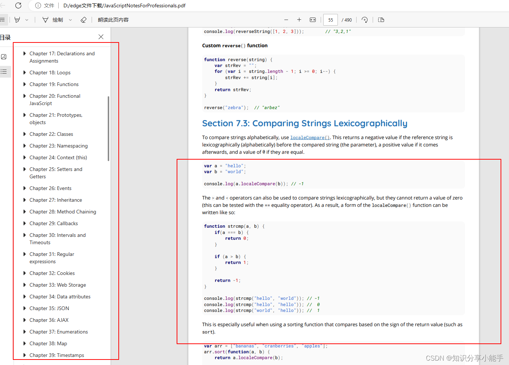Screen dimensions: 509x365
Task: Select the Draw (绘制) tool
Action: pos(53,20)
